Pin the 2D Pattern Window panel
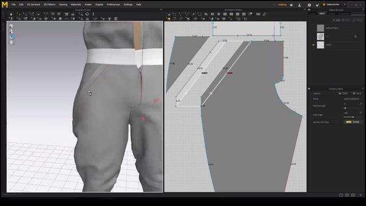366x206 pixels. pyautogui.click(x=305, y=10)
